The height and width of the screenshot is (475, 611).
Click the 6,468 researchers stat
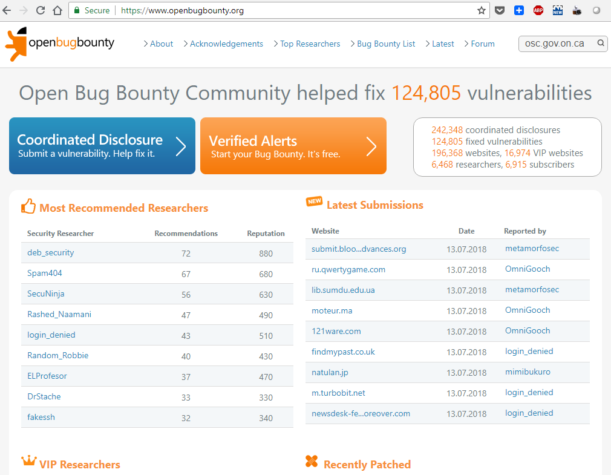click(x=466, y=165)
